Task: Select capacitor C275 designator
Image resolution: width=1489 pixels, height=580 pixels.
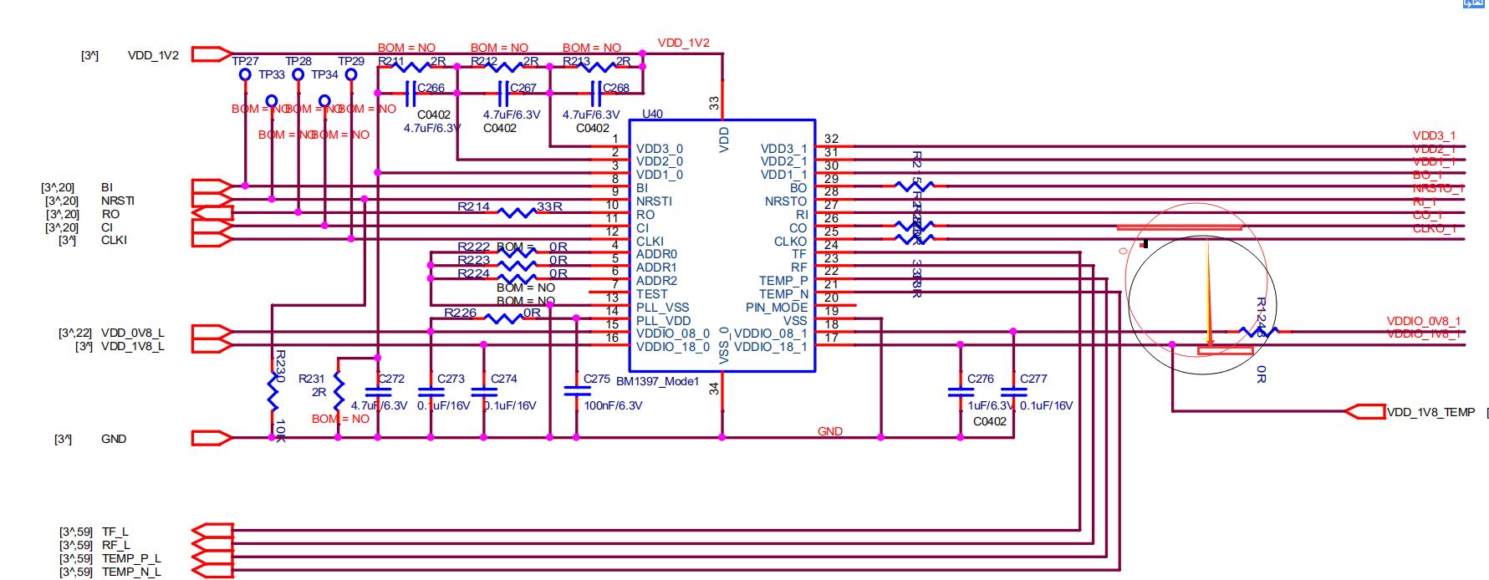Action: click(x=597, y=379)
